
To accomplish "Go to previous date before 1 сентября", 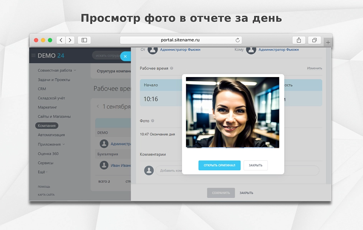I will (98, 106).
